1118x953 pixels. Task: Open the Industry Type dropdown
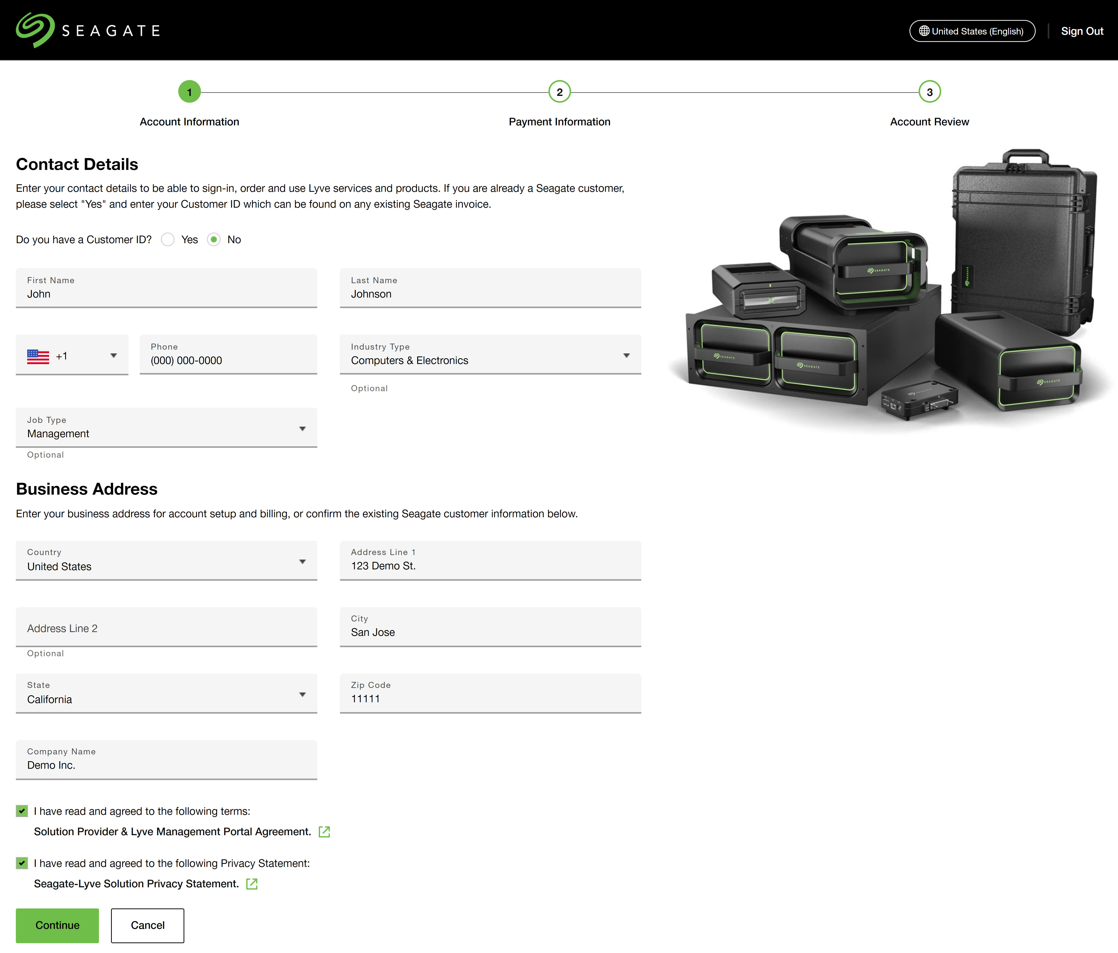point(490,355)
